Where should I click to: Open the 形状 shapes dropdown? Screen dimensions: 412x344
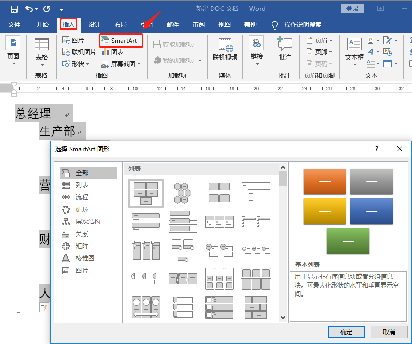(x=76, y=64)
